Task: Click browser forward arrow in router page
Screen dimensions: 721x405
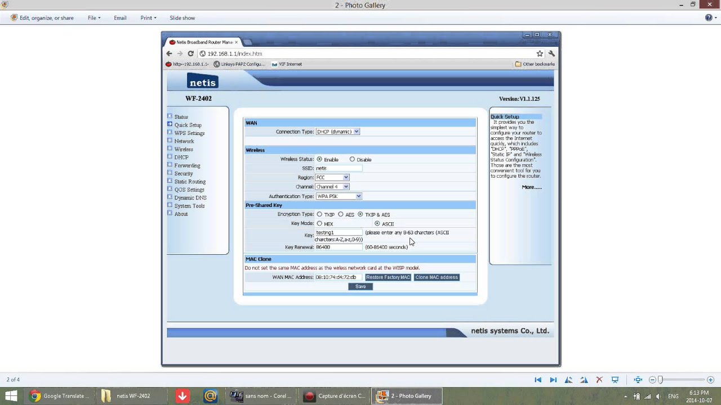Action: pos(180,53)
